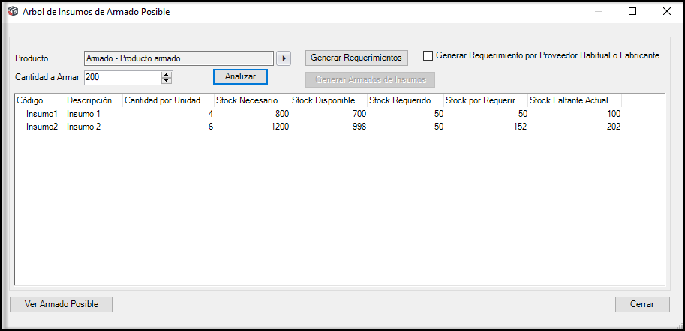Click stock disponible value 700

coord(359,115)
